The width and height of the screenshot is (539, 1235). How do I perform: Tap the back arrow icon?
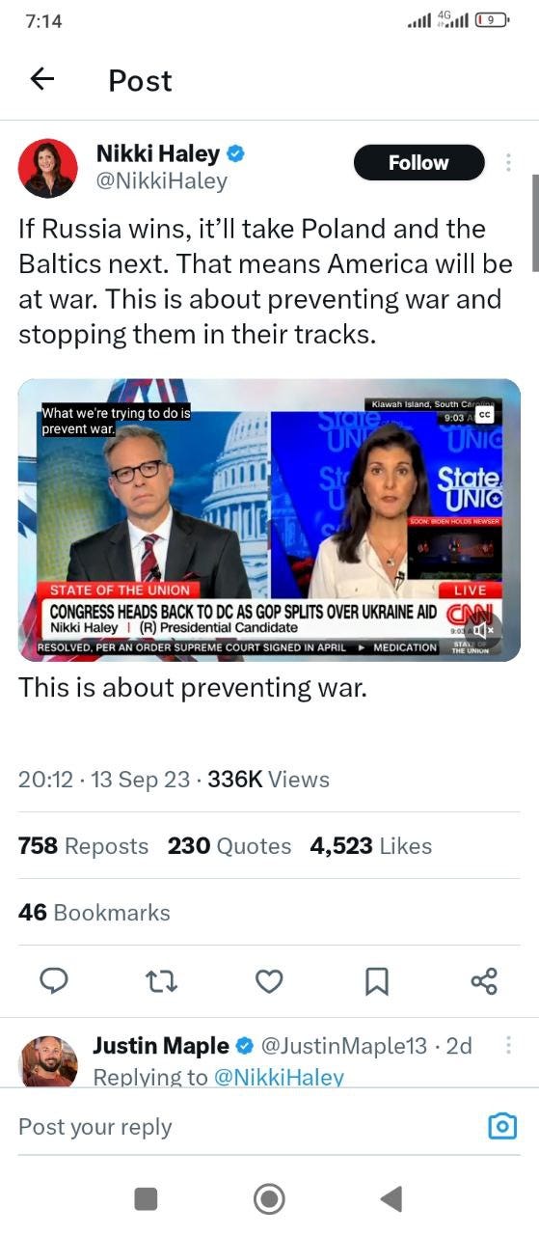click(42, 79)
